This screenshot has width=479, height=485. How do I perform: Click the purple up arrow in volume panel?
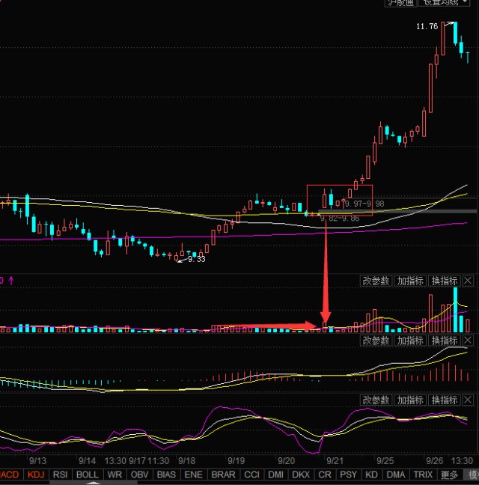(x=11, y=281)
